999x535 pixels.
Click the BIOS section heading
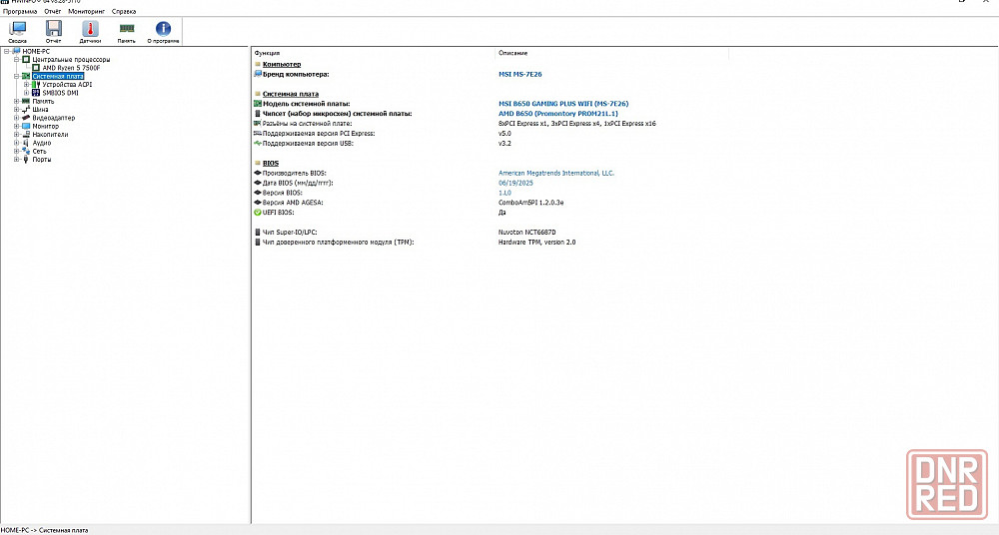pos(270,163)
